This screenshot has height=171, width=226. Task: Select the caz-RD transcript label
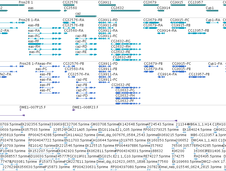[81, 47]
